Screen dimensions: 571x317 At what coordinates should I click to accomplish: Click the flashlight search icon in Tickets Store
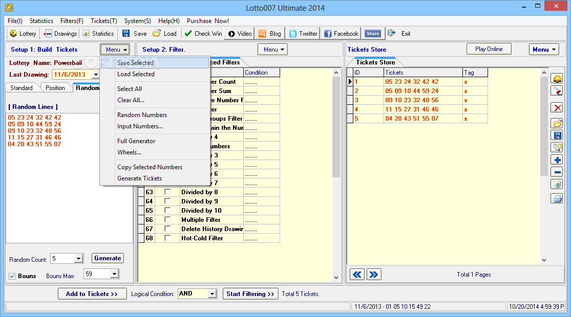557,91
